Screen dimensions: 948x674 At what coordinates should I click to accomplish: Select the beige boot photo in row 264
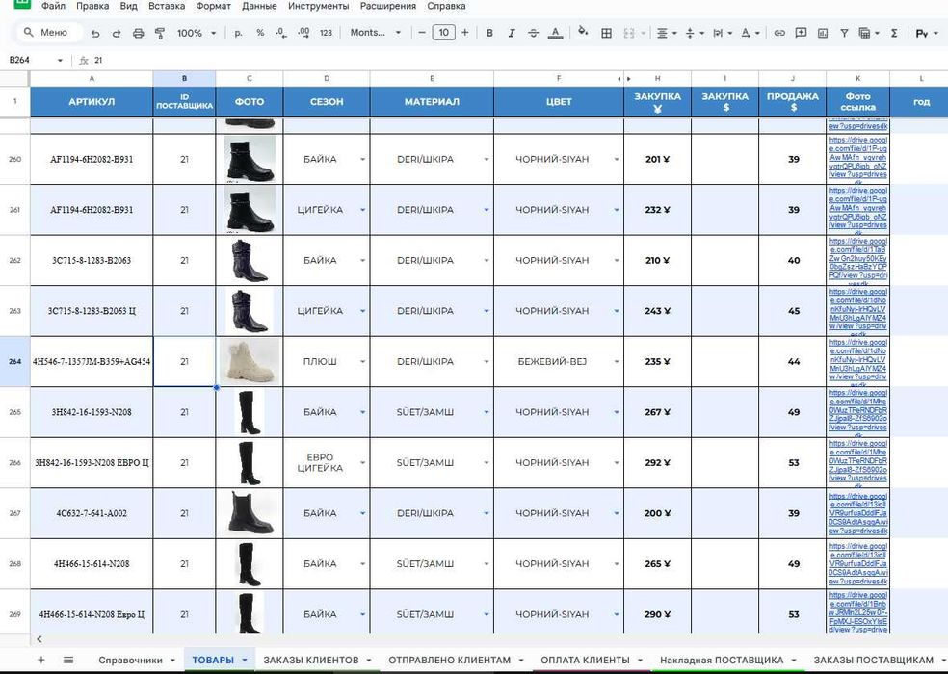[250, 361]
